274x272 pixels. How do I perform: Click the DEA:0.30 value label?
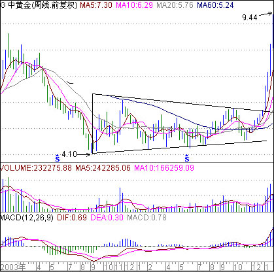[107, 218]
